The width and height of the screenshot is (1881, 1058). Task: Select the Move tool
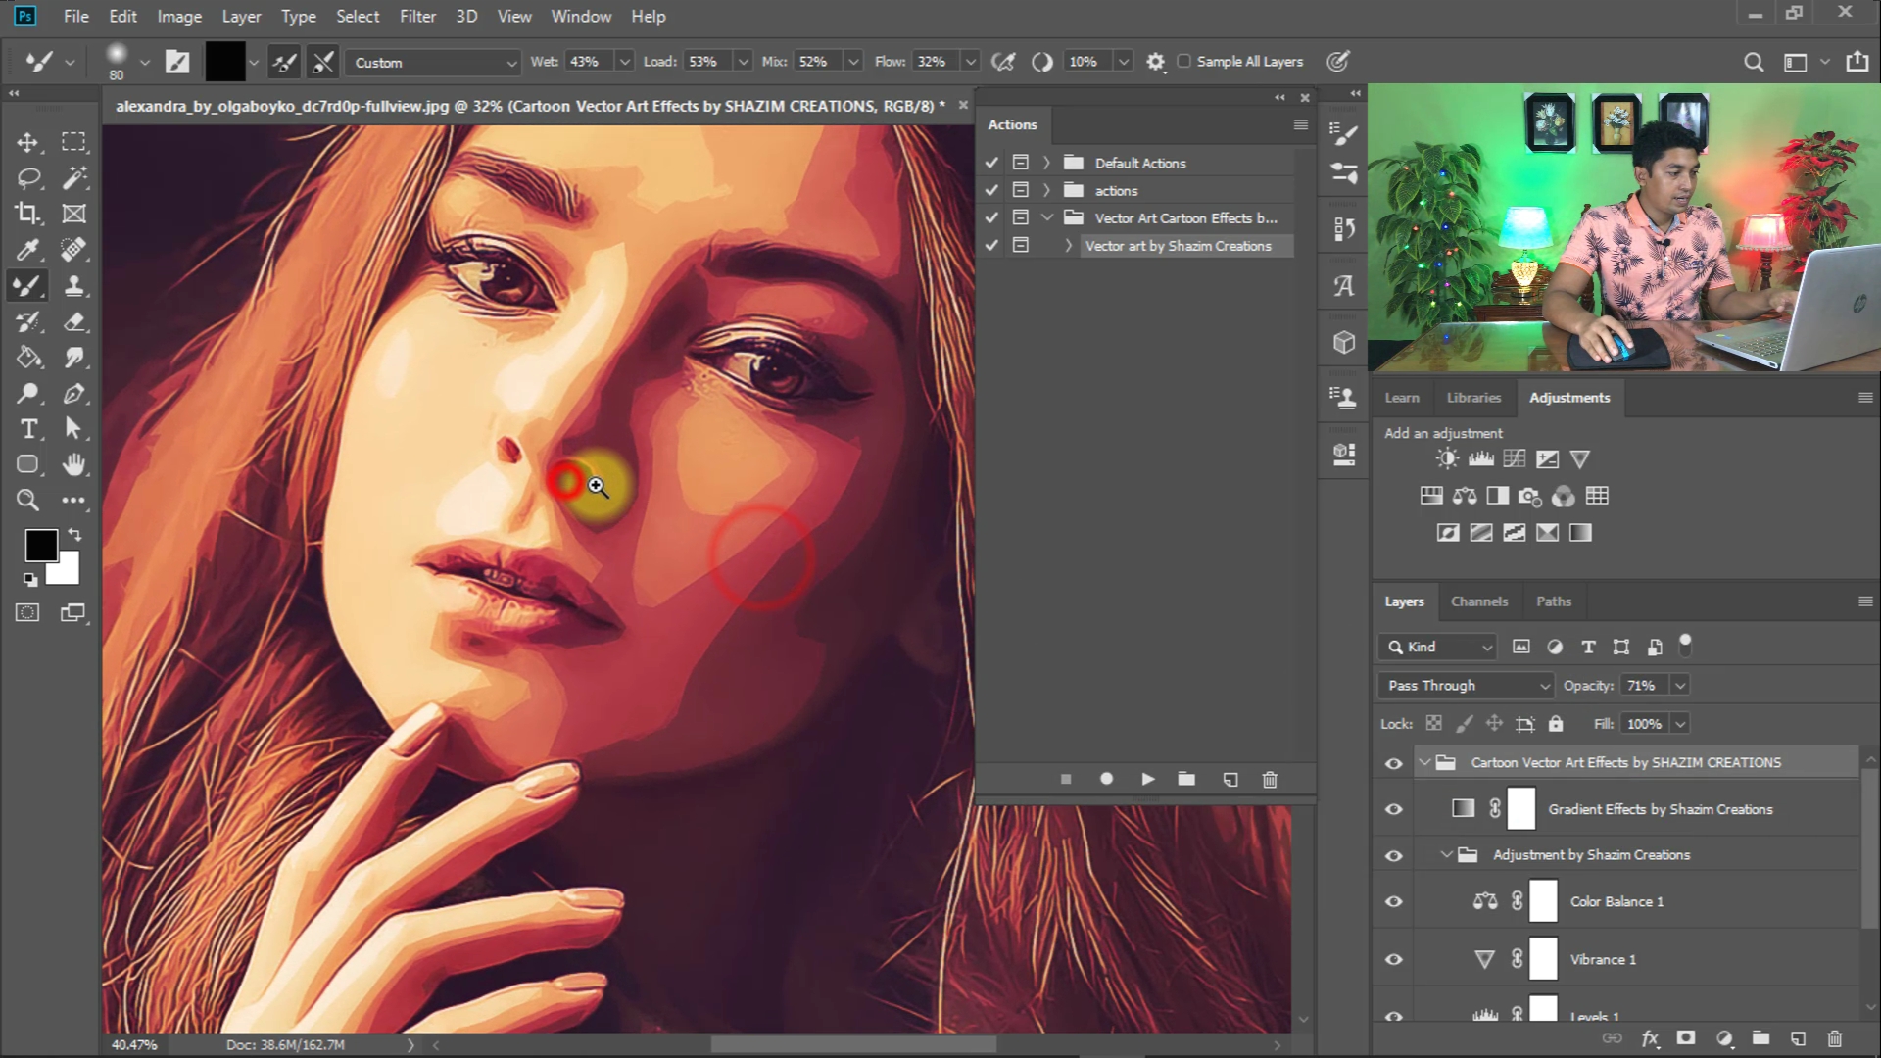pos(27,142)
